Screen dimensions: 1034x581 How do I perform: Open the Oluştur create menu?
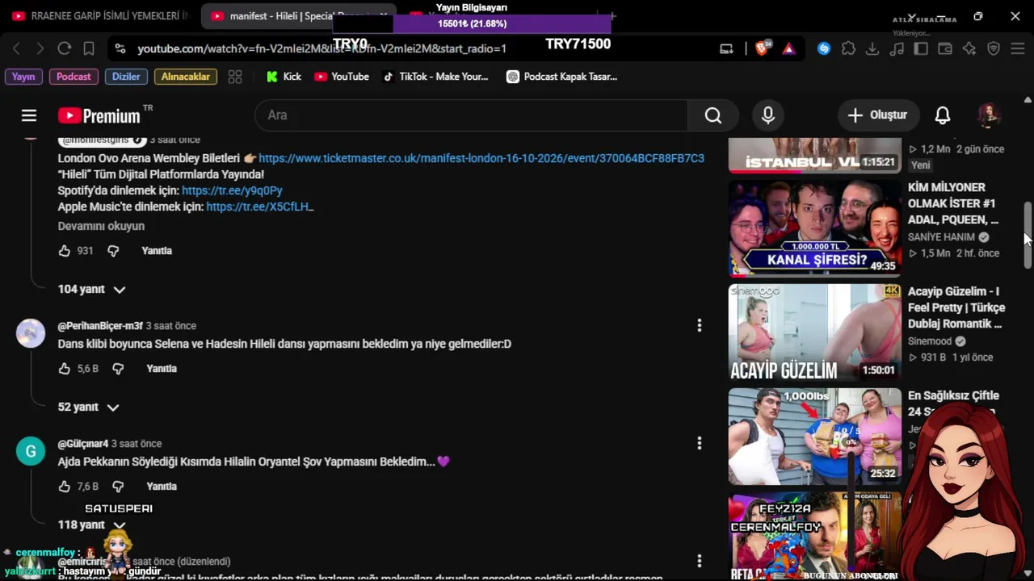pyautogui.click(x=877, y=115)
